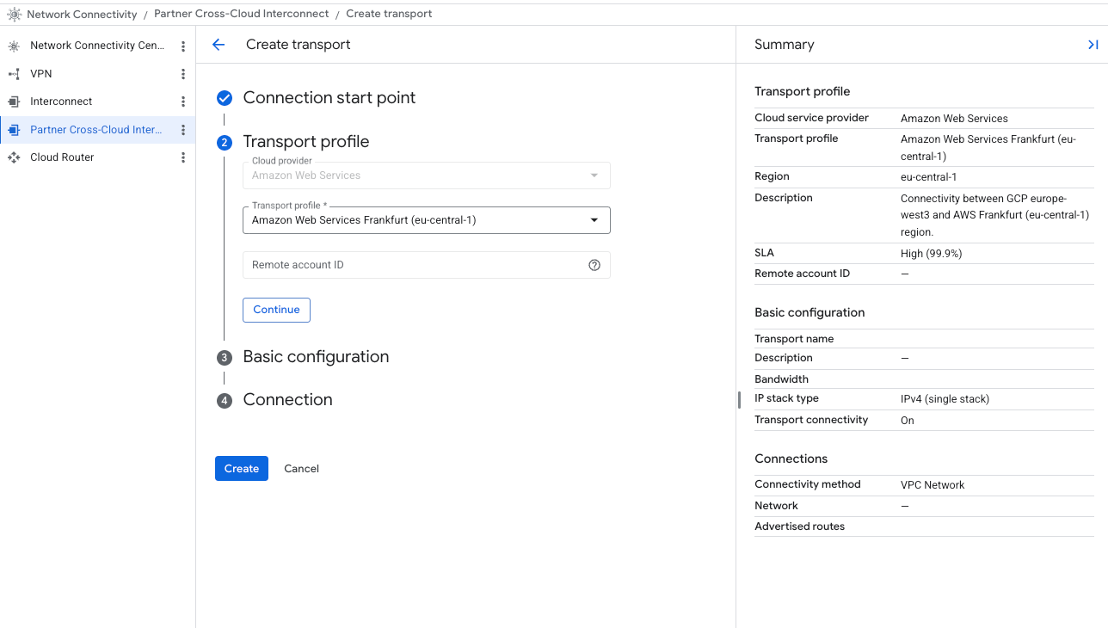Collapse the Summary panel with the arrow icon

pos(1093,45)
